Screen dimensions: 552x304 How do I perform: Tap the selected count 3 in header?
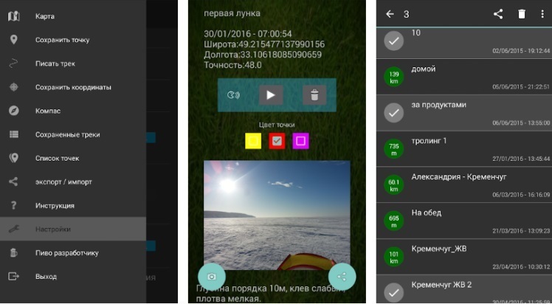pyautogui.click(x=407, y=14)
